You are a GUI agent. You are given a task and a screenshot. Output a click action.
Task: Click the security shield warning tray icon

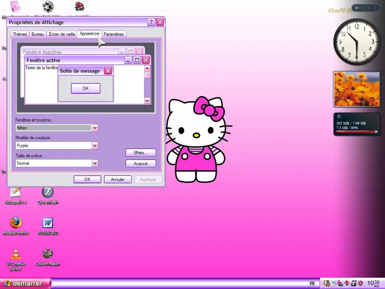[326, 283]
